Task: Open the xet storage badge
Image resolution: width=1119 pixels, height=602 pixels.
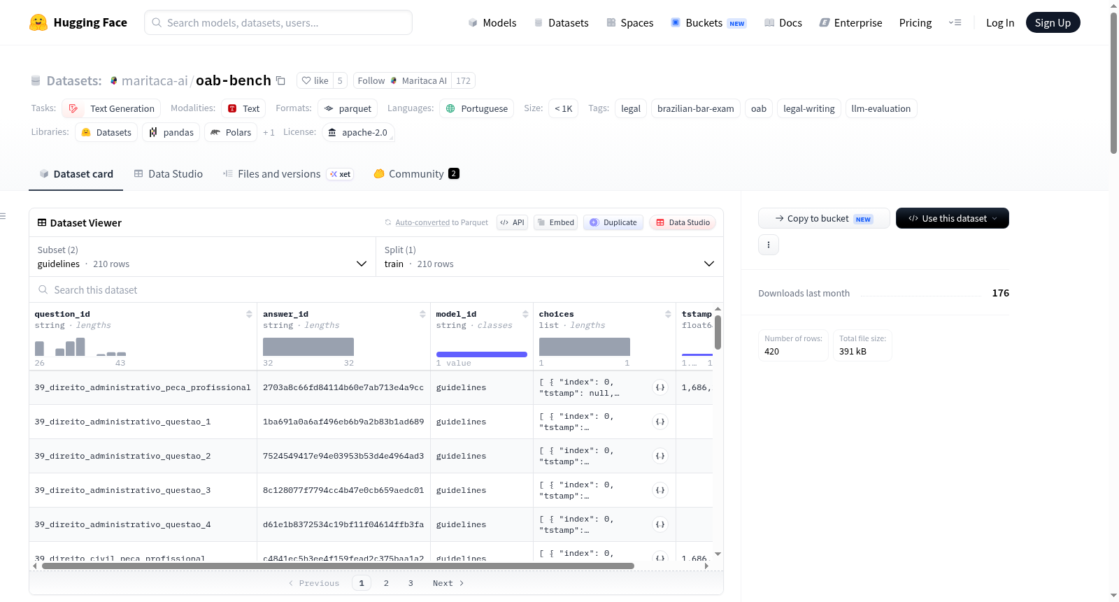Action: coord(341,174)
